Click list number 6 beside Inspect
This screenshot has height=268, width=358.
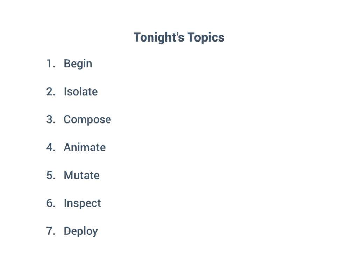[x=51, y=203]
